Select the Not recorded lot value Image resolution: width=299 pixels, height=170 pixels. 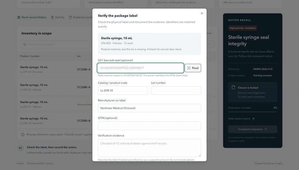(84, 104)
